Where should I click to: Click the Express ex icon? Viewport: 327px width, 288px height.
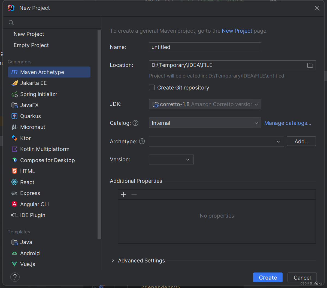coord(14,193)
